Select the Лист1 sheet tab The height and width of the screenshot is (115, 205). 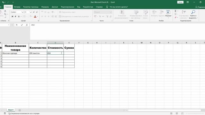click(11, 110)
